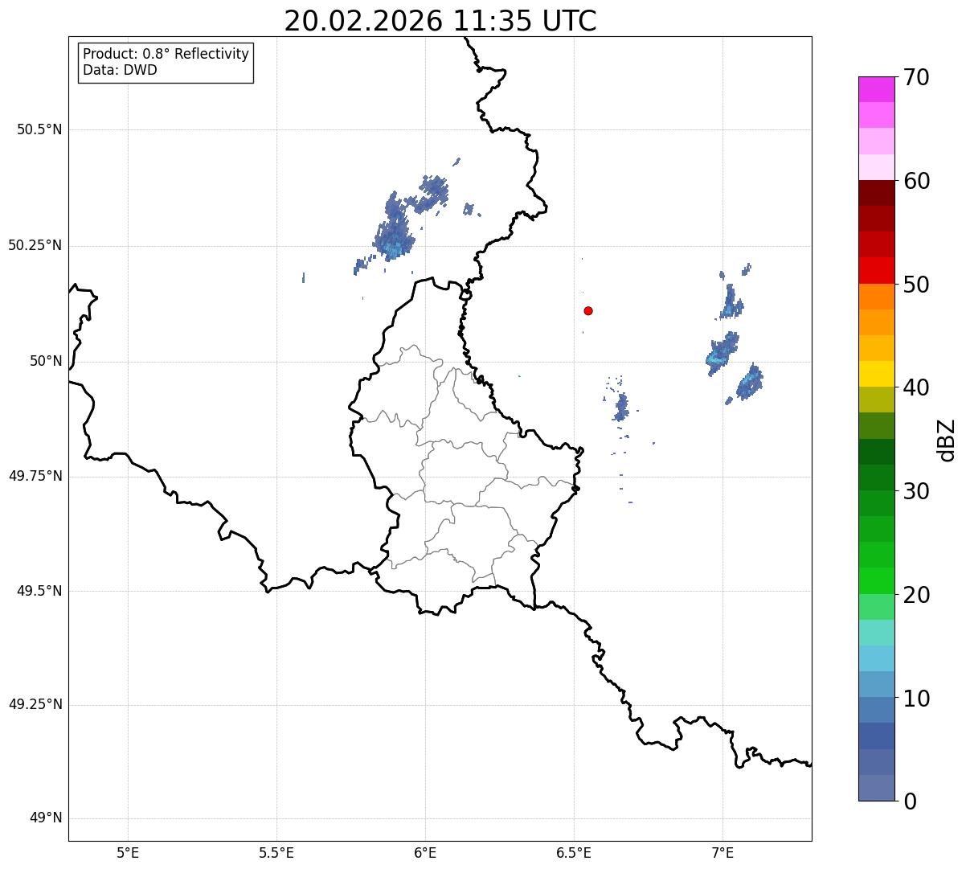Click the large radar echo near 50.25°N
The height and width of the screenshot is (869, 966).
[x=394, y=227]
